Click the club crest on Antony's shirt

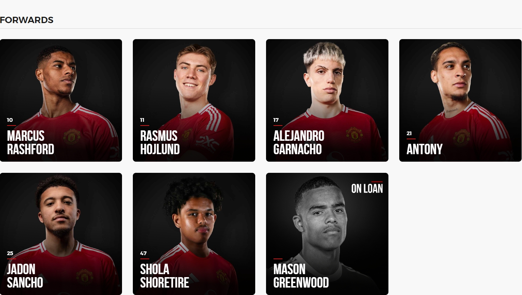click(x=462, y=137)
